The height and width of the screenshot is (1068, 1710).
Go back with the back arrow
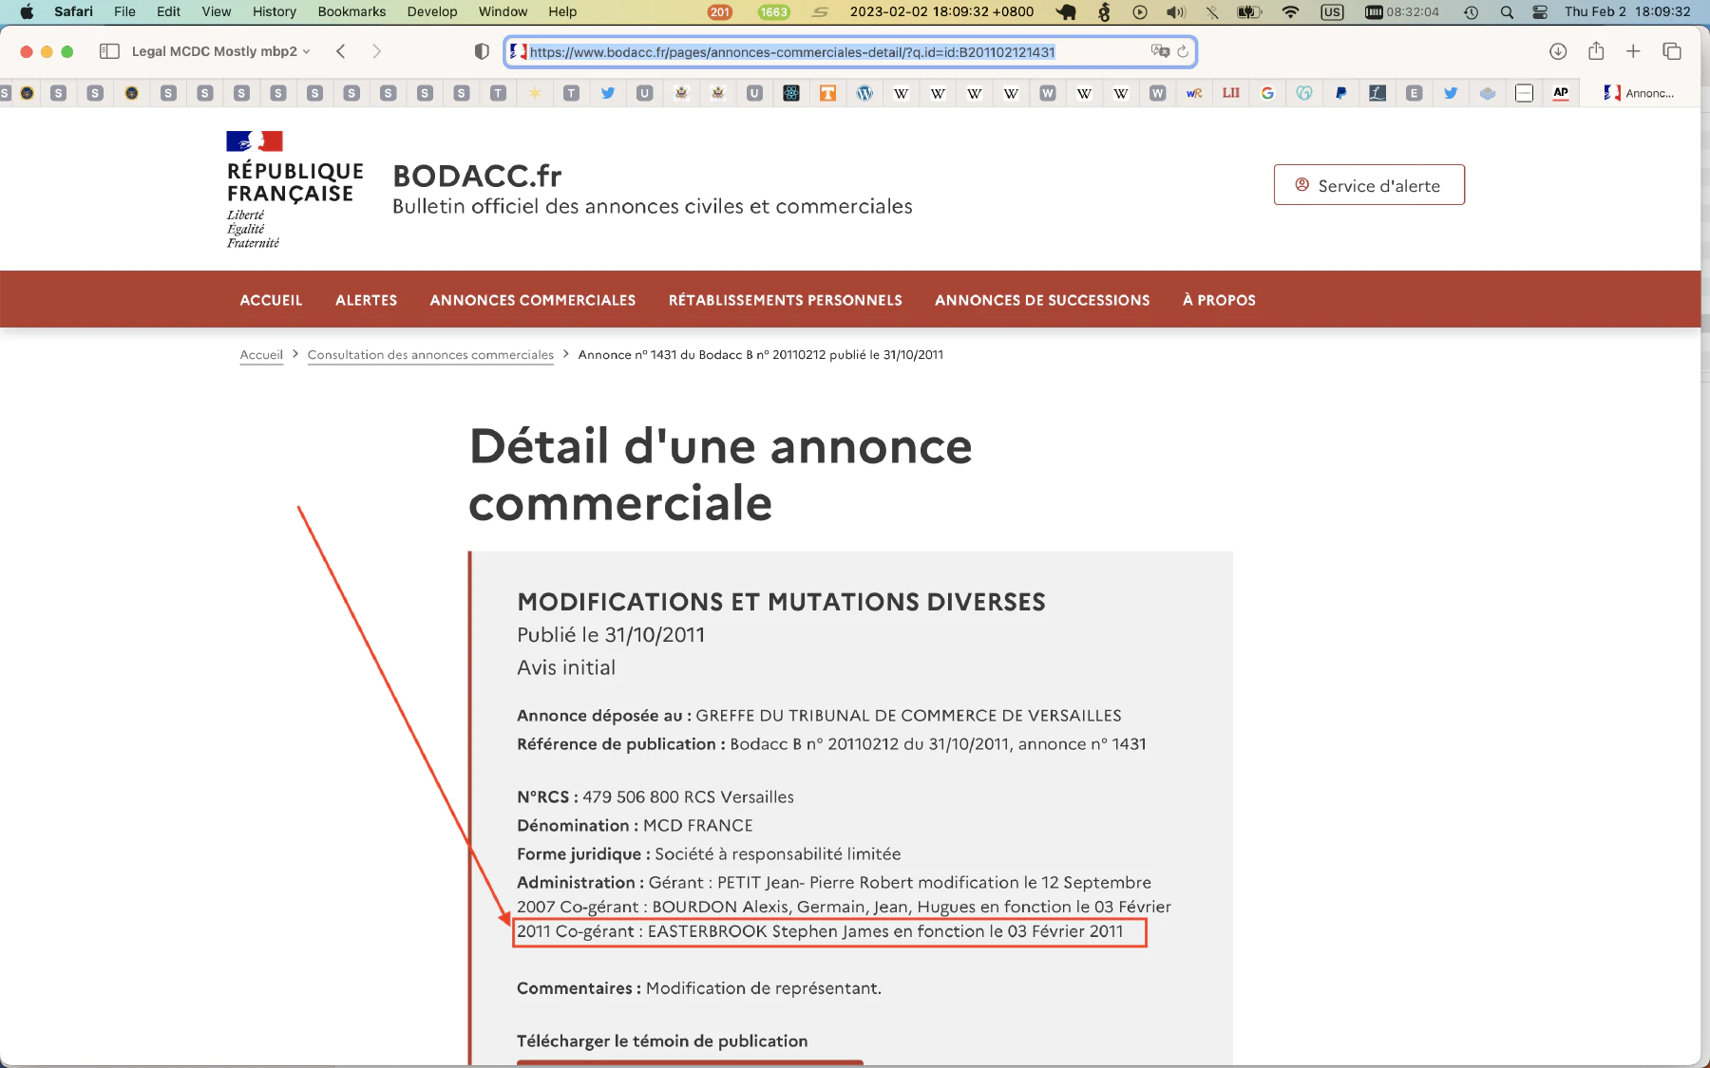tap(341, 51)
